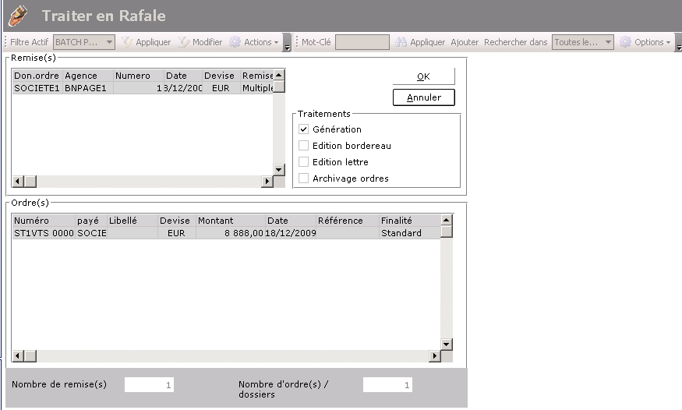682x410 pixels.
Task: Click into the Mot-Clé text field
Action: [x=362, y=42]
